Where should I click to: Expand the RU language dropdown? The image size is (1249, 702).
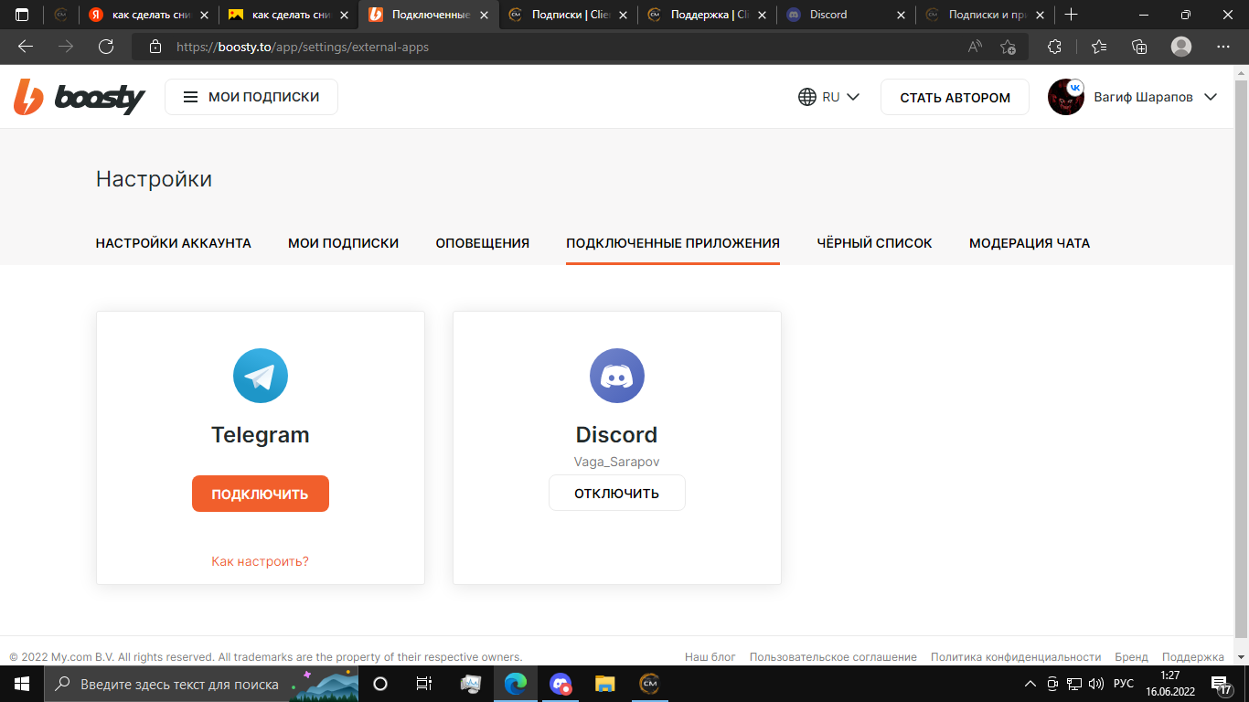click(x=828, y=97)
